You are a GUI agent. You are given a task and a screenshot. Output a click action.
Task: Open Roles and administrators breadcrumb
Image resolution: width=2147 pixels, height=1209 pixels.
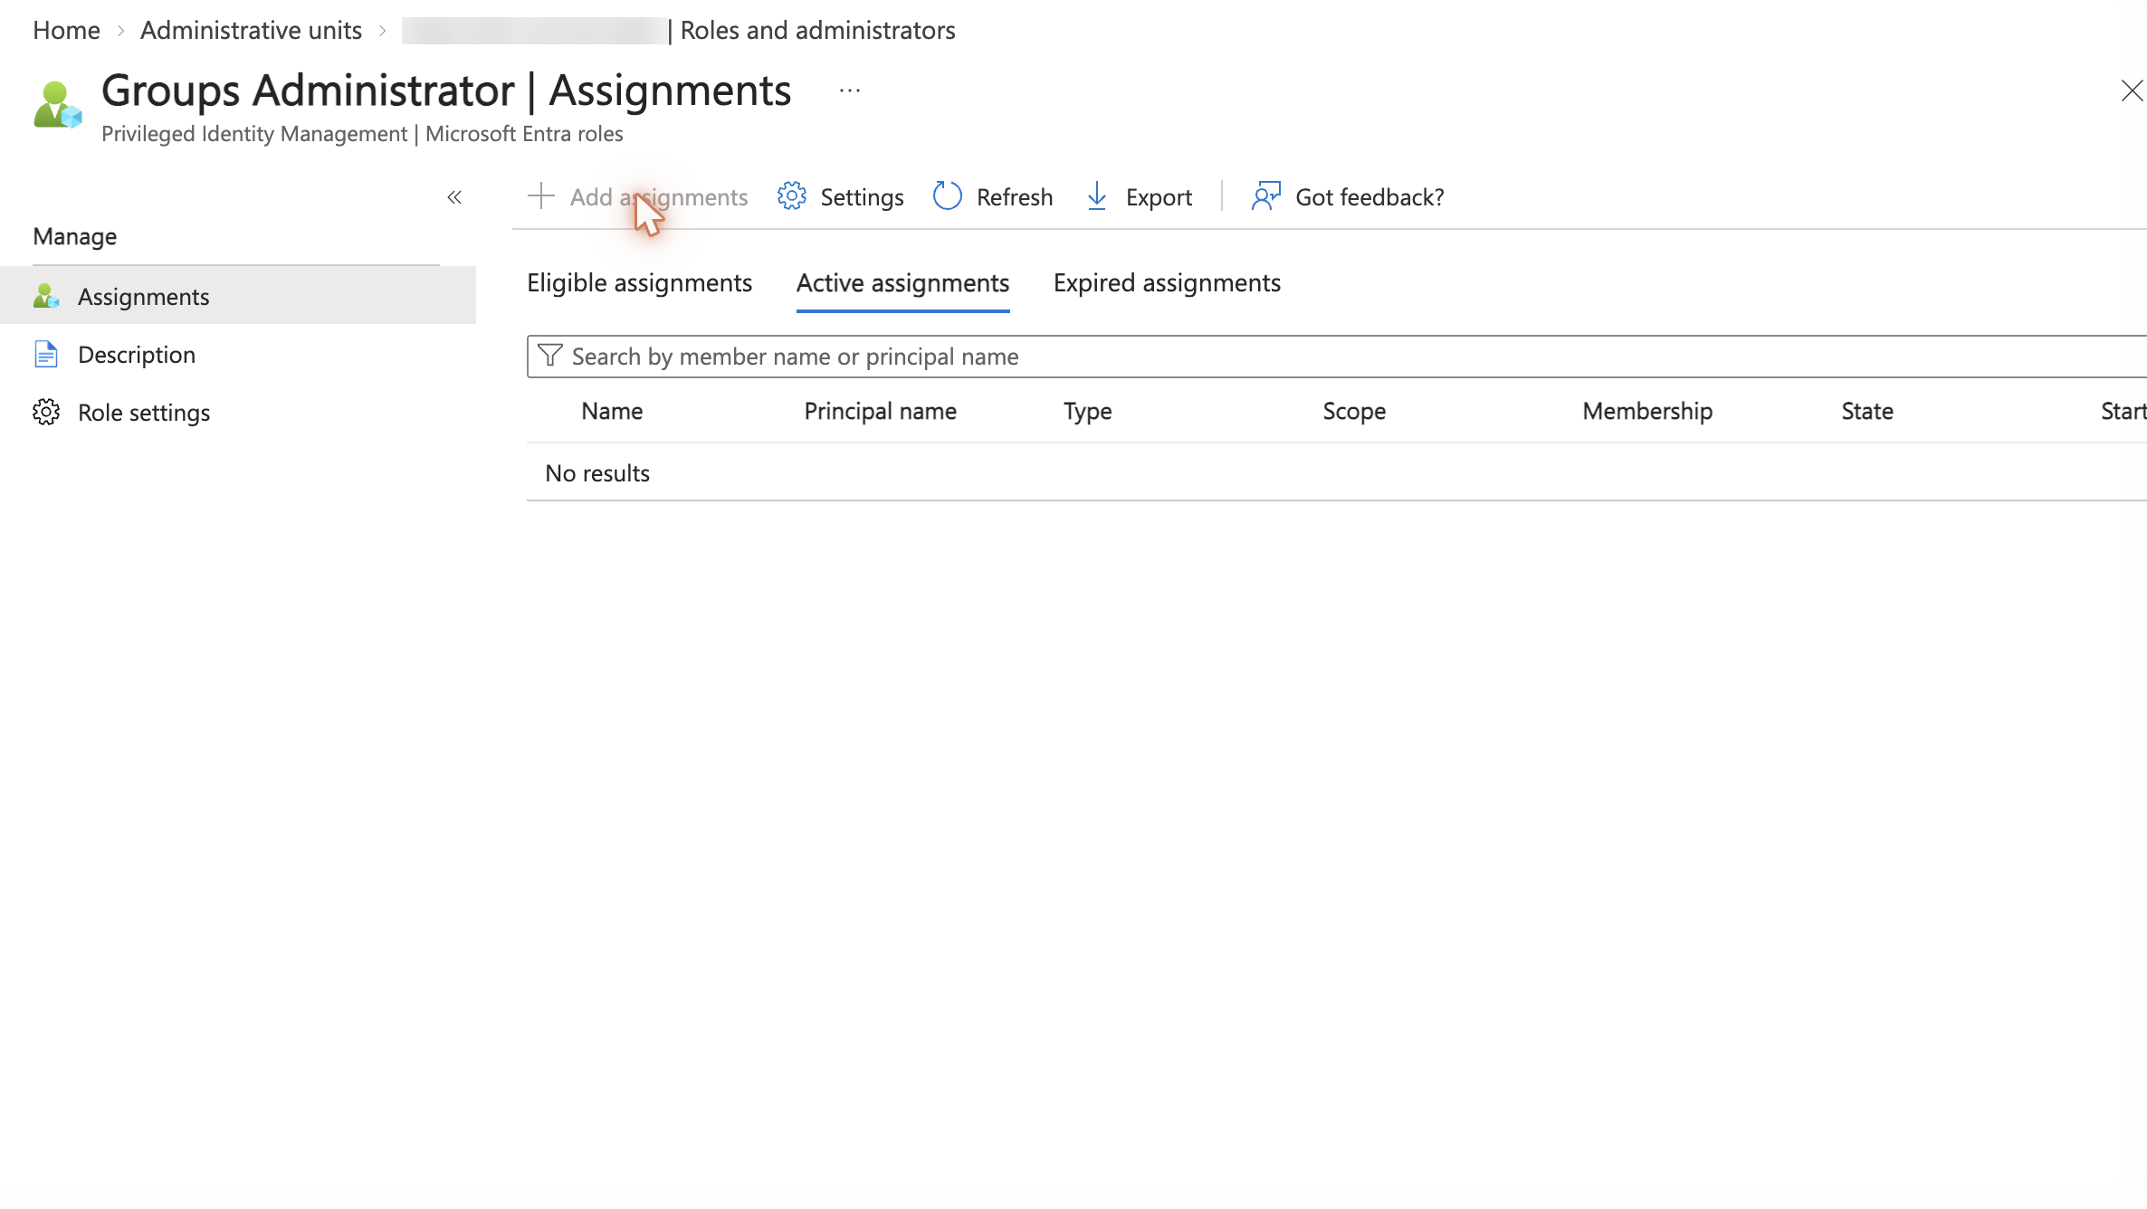click(x=817, y=30)
